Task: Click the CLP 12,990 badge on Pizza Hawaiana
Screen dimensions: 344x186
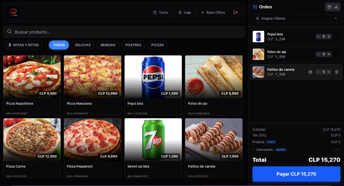Action: pyautogui.click(x=108, y=94)
